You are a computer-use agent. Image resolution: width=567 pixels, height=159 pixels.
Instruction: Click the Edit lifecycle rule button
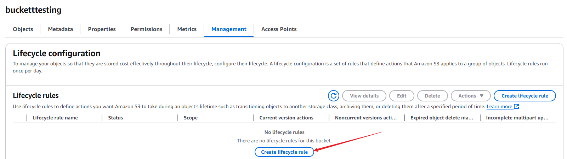(402, 96)
